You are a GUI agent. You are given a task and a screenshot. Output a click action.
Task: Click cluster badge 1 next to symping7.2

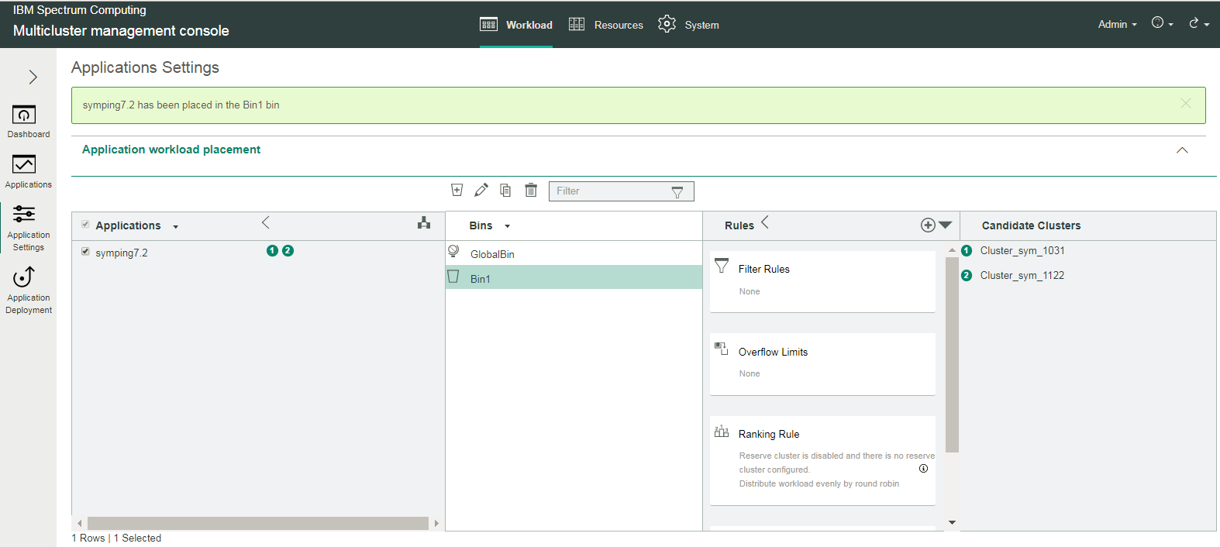coord(272,250)
